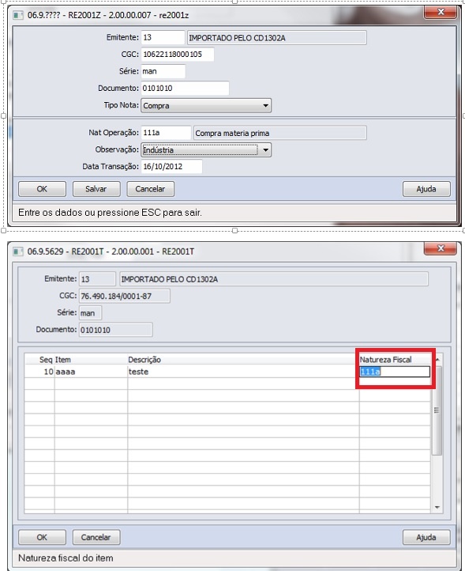Click the Série field in RE2001Z window
Screen dimensions: 465x571
[x=163, y=71]
